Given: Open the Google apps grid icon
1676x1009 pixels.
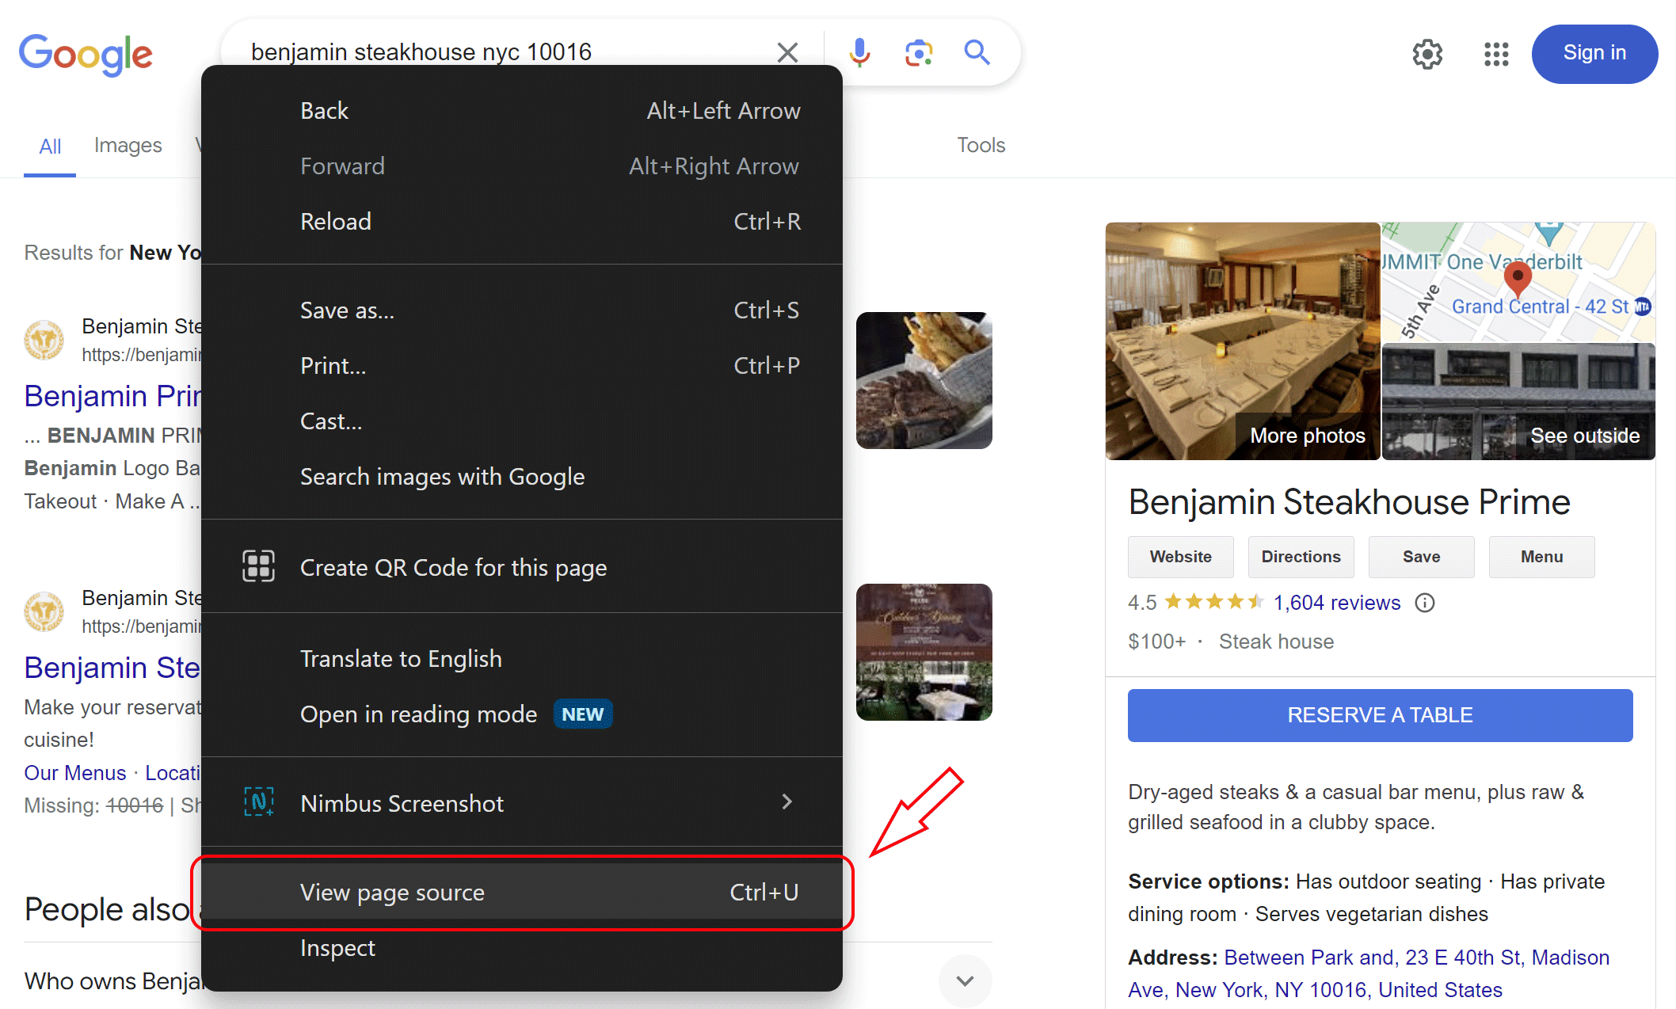Looking at the screenshot, I should point(1495,54).
